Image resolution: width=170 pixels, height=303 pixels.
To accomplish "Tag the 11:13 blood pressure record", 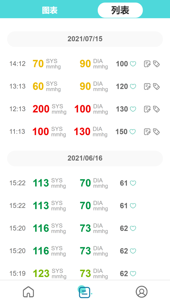I will pos(156,131).
